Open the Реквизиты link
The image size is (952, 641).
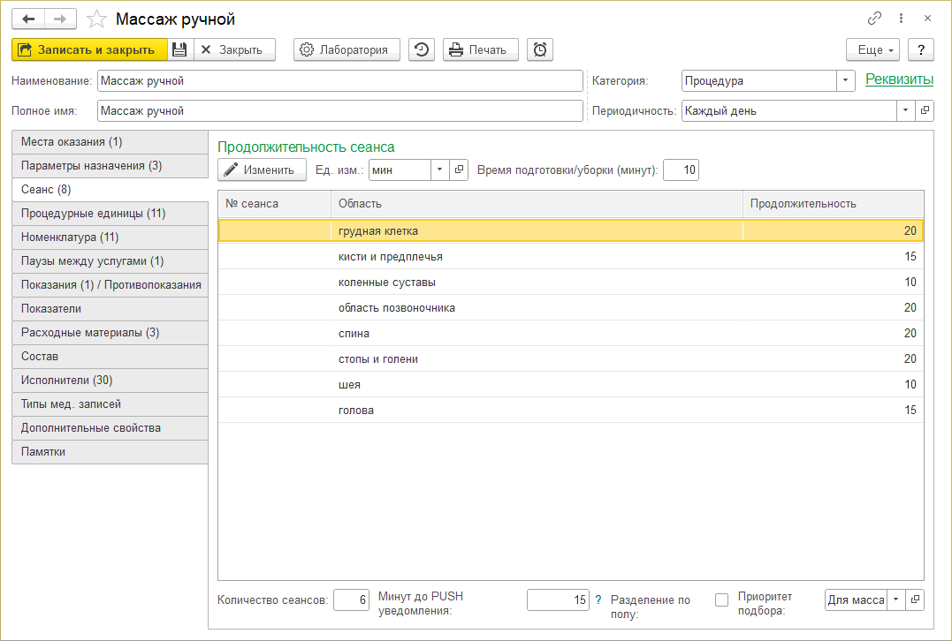coord(899,79)
